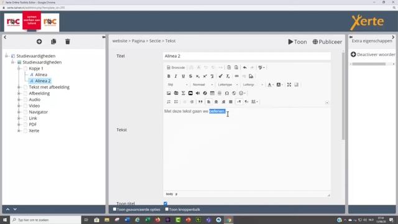398x224 pixels.
Task: Open the Lettertype font dropdown
Action: pyautogui.click(x=228, y=85)
